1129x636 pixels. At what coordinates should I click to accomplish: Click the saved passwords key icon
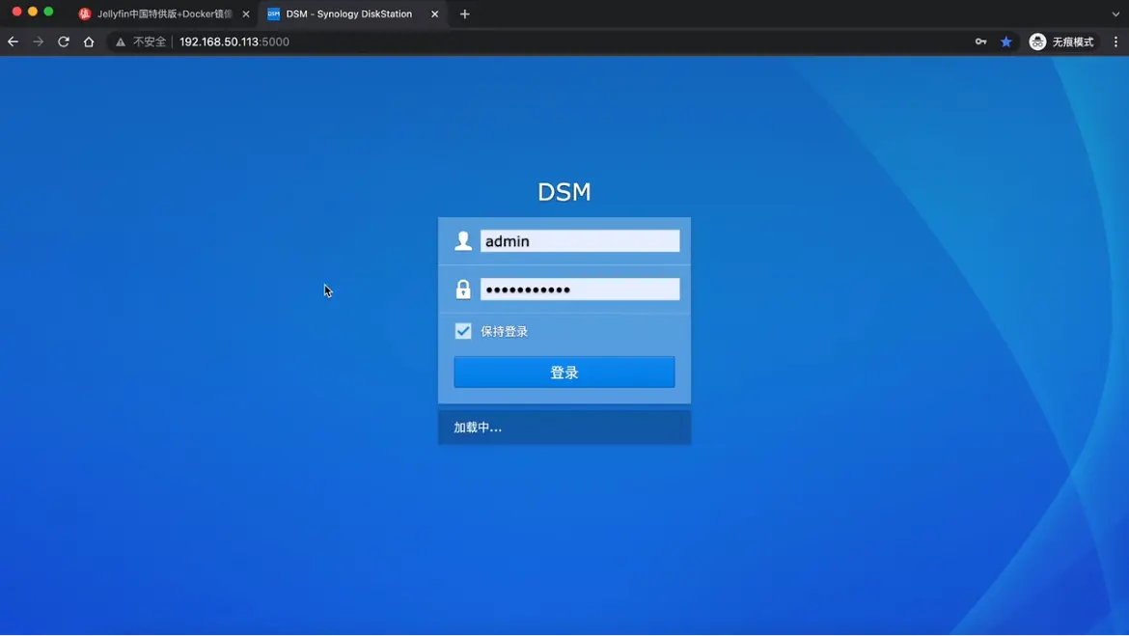coord(980,41)
